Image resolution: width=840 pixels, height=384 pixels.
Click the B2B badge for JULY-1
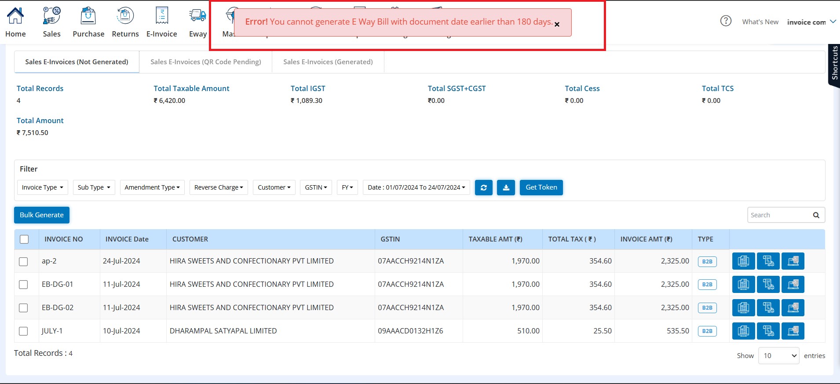tap(707, 331)
